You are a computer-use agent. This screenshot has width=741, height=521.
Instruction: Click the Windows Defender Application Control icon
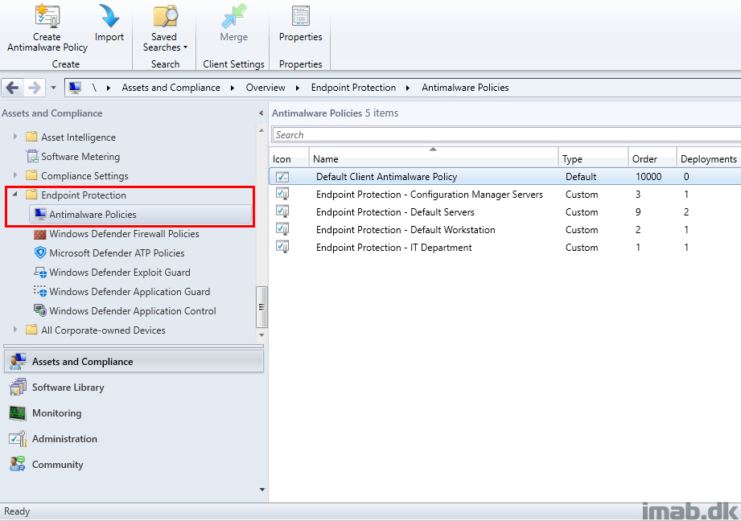pos(40,310)
